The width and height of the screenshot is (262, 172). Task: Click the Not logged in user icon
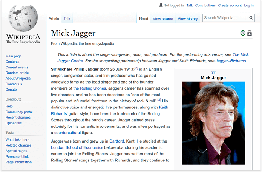pos(161,5)
